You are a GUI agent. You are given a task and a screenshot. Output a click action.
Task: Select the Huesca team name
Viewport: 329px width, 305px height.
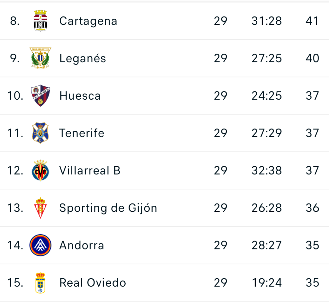[80, 96]
